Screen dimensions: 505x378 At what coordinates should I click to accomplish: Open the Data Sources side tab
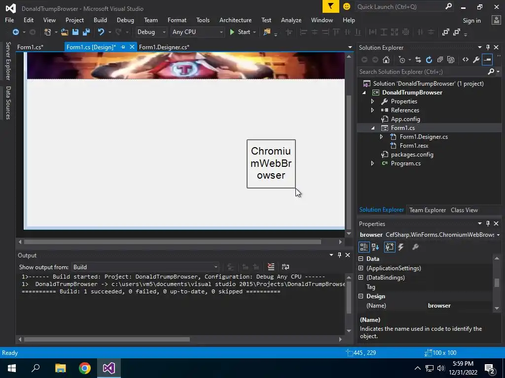tap(8, 102)
